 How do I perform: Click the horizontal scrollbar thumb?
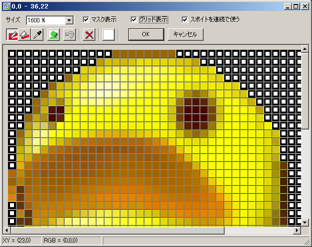pos(118,231)
